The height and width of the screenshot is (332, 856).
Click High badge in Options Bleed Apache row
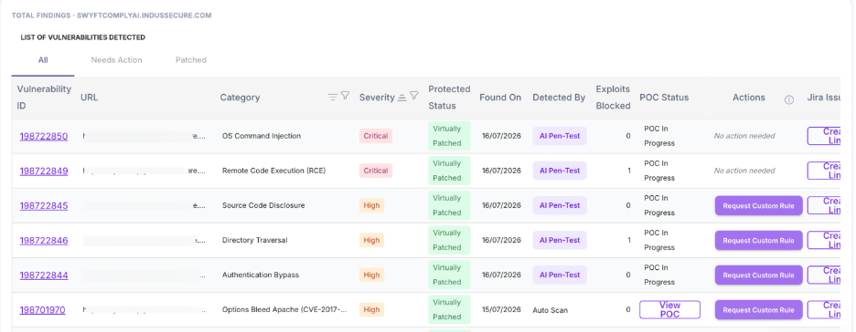click(x=372, y=310)
